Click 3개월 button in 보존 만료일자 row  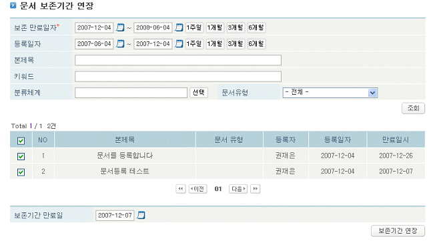pos(236,27)
